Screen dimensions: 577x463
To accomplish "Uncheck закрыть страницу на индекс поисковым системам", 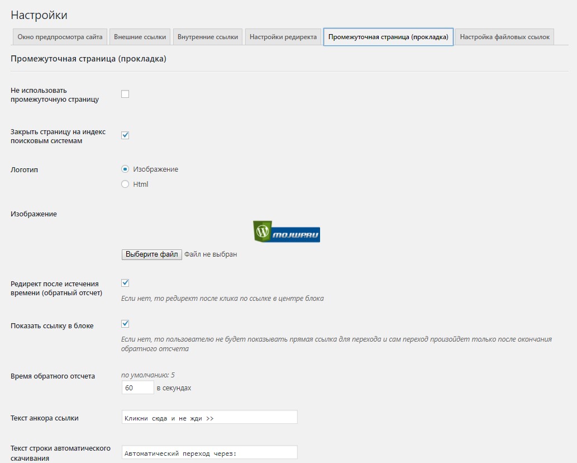I will click(125, 135).
